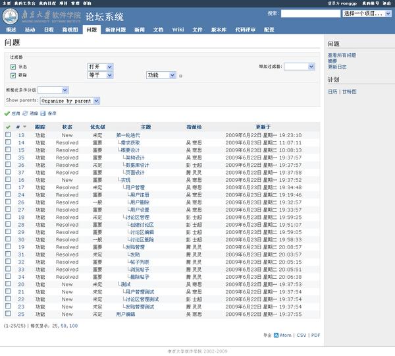Viewport: 395px width, 356px height.
Task: Open the 甘特图 Gantt link
Action: (x=350, y=92)
